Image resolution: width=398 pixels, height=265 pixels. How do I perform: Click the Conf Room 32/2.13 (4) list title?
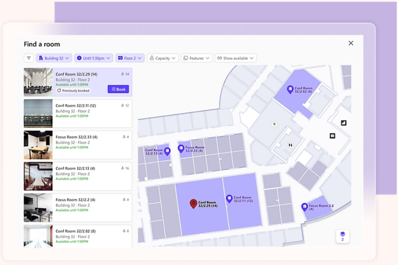75,168
